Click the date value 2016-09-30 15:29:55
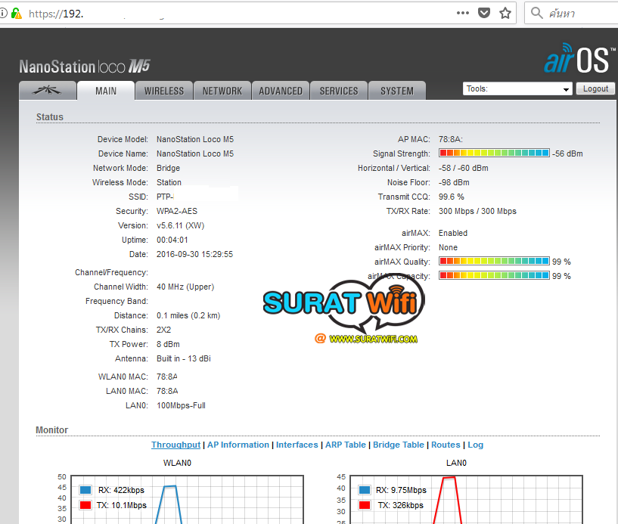This screenshot has width=618, height=524. pos(194,254)
